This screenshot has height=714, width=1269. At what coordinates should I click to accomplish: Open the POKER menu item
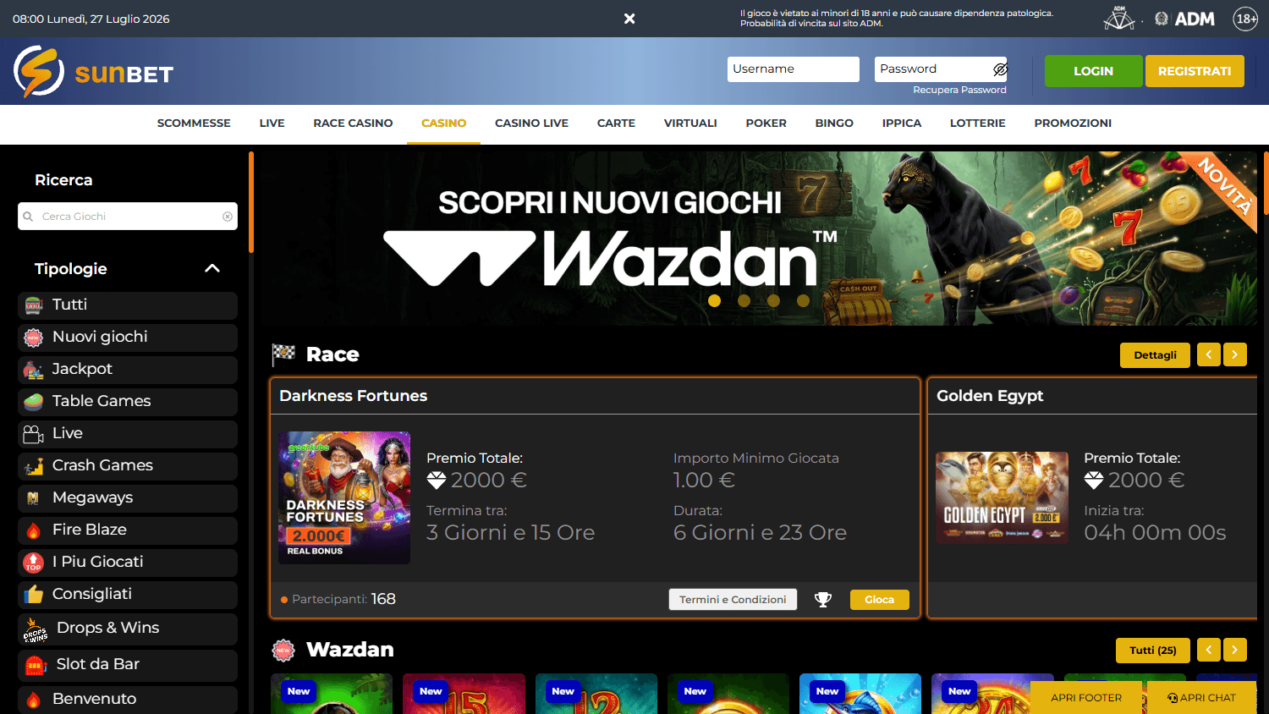766,124
